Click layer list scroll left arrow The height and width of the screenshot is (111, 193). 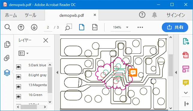(18, 107)
